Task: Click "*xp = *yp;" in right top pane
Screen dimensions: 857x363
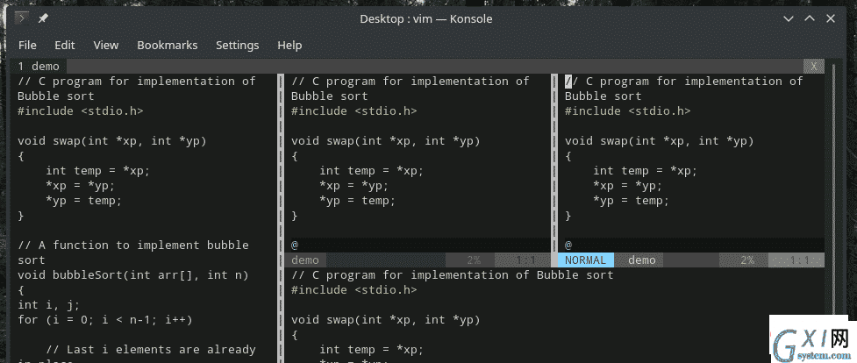Action: pos(628,186)
